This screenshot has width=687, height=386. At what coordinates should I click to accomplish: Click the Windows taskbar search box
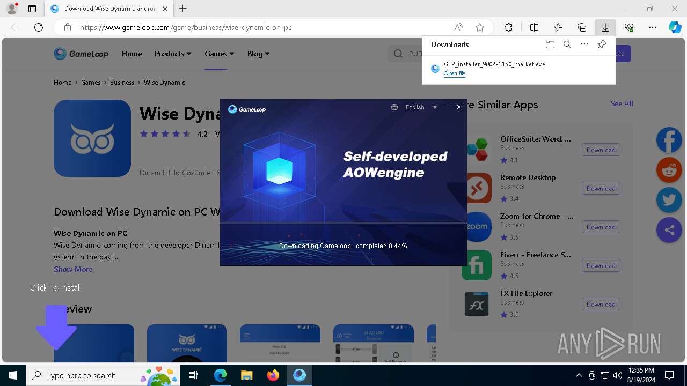(104, 375)
